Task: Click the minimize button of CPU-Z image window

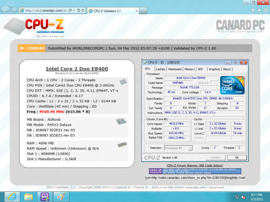Action: click(x=228, y=62)
